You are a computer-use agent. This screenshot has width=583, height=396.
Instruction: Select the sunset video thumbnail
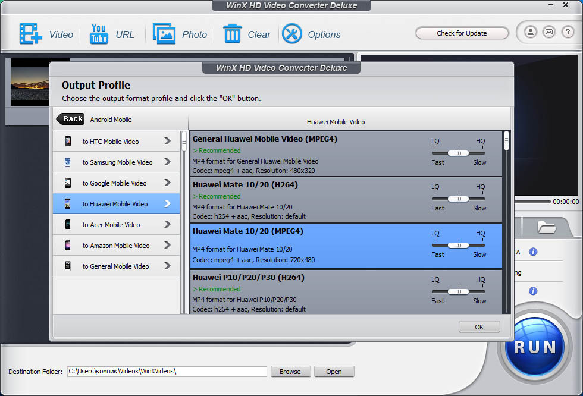[x=30, y=81]
